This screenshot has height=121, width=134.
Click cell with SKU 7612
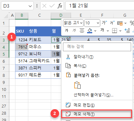22,47
